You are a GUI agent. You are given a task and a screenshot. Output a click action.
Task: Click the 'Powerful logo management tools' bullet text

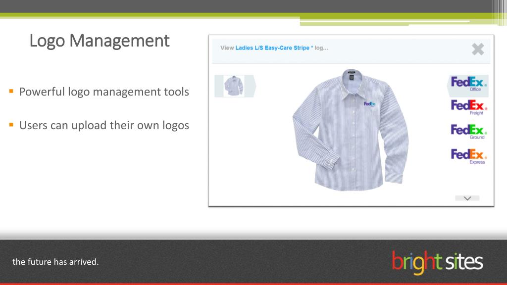coord(104,92)
